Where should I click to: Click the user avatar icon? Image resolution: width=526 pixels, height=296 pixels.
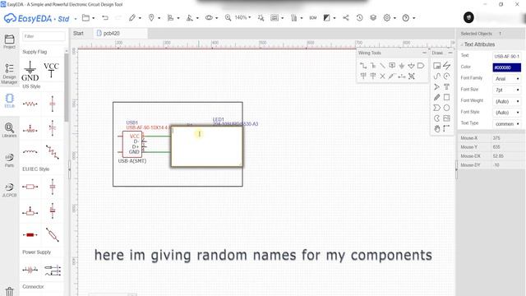click(x=468, y=17)
